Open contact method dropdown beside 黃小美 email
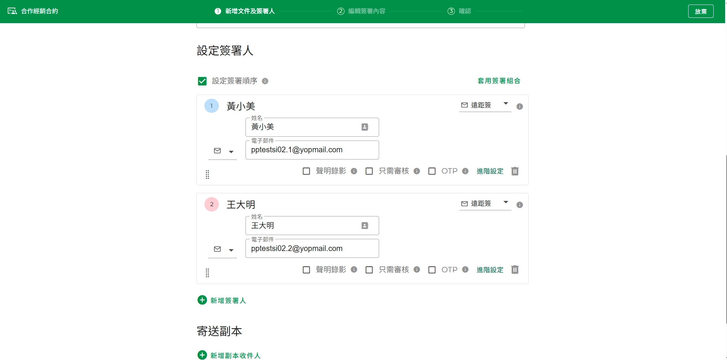Screen dimensions: 727x360 click(223, 151)
